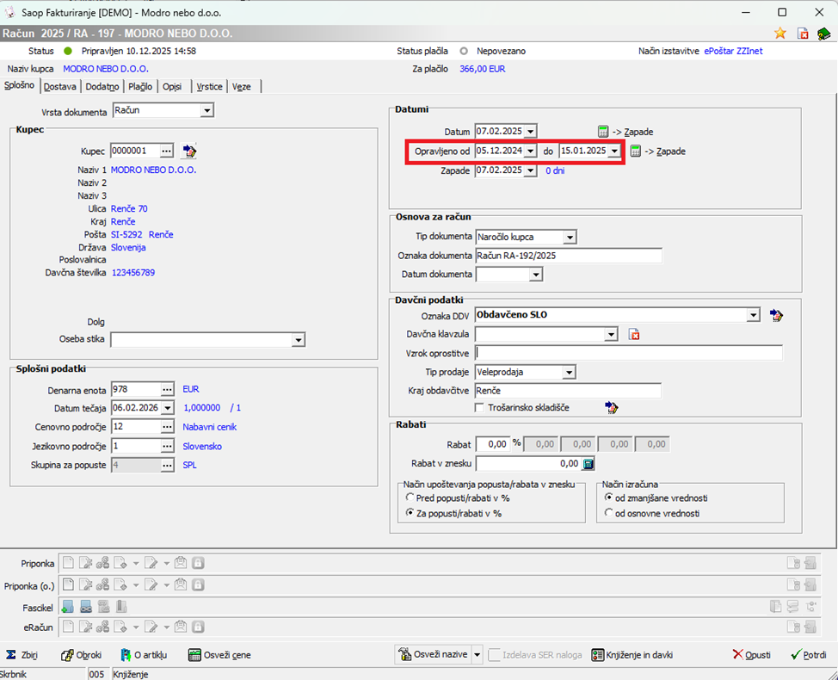Click Obroki button
Viewport: 838px width, 680px height.
point(81,655)
